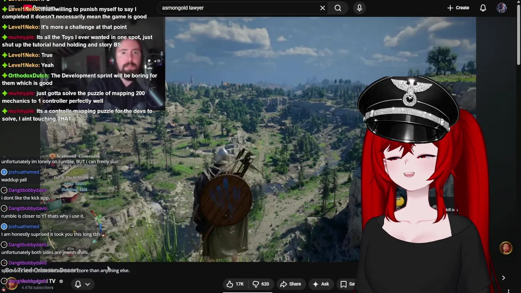Click the round avatar icon at the right edge
Screen dimensions: 521x293
(x=506, y=248)
